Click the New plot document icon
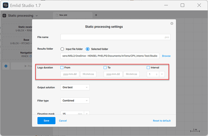Image resolution: width=208 pixels, height=136 pixels. click(57, 15)
